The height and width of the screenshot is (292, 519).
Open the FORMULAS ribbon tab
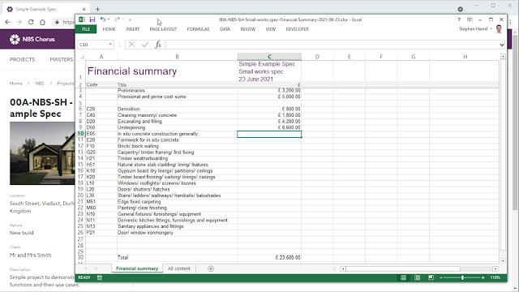(x=198, y=29)
